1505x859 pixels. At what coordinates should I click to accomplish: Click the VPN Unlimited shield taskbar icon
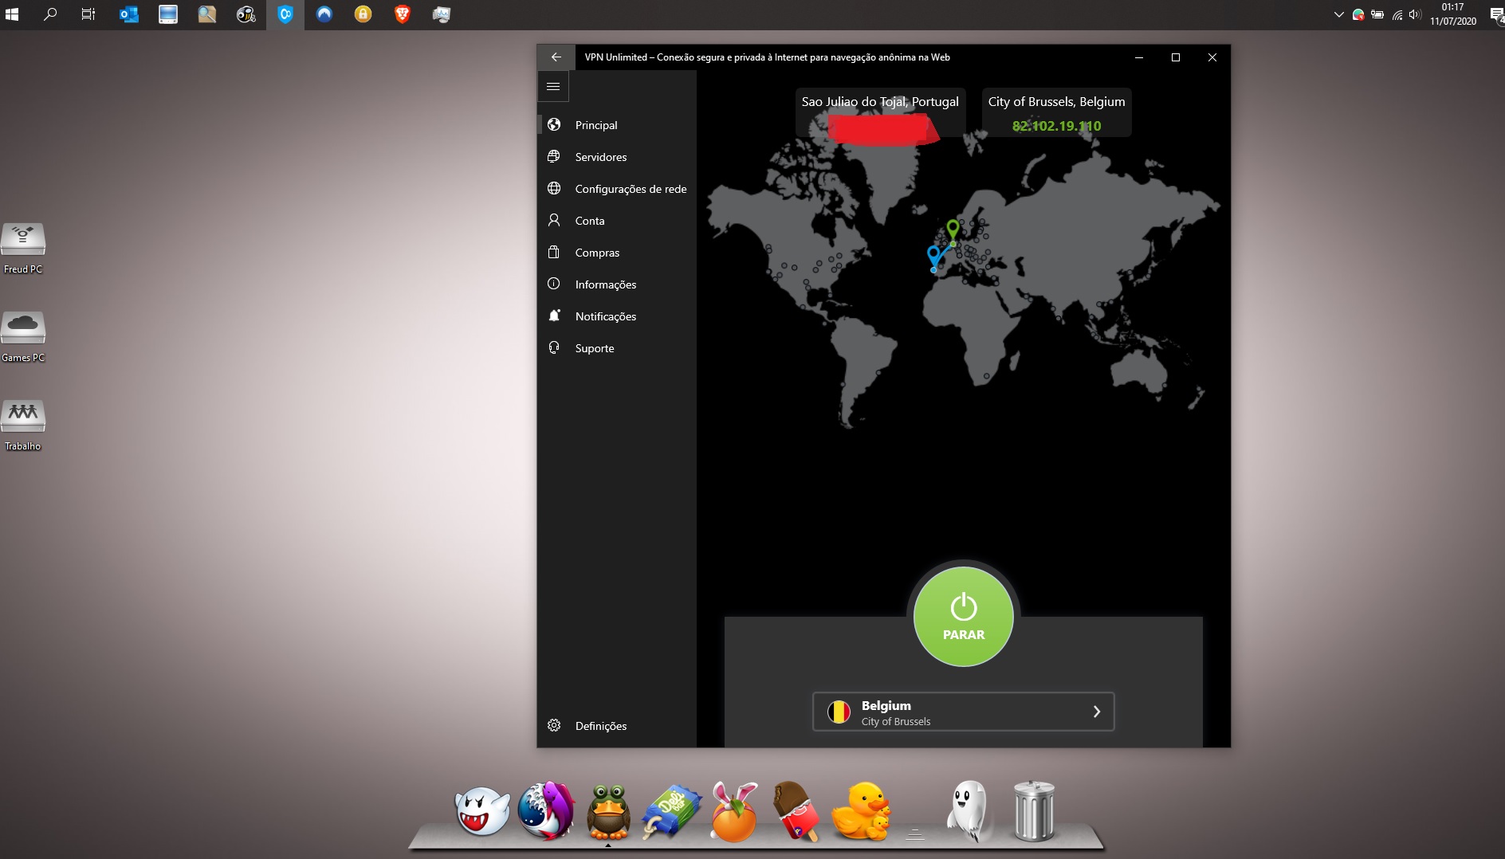pyautogui.click(x=285, y=14)
